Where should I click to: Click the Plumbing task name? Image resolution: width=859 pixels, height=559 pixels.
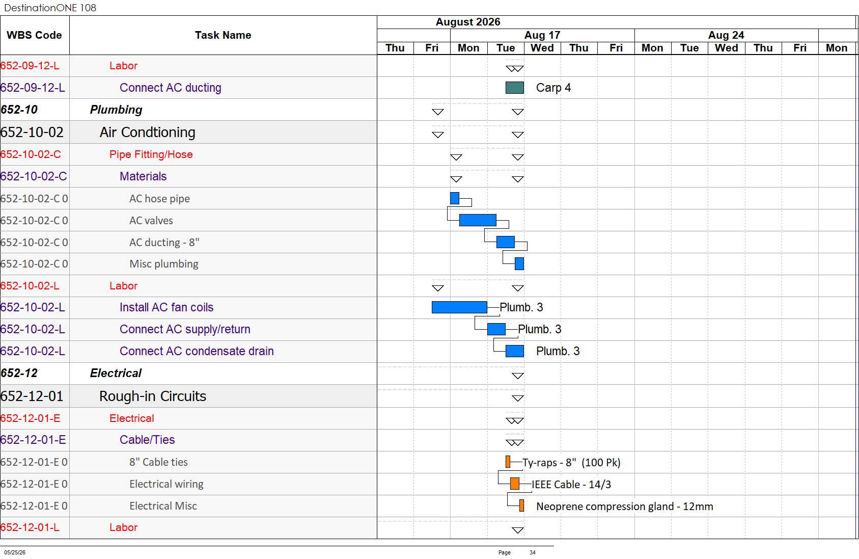(x=116, y=110)
